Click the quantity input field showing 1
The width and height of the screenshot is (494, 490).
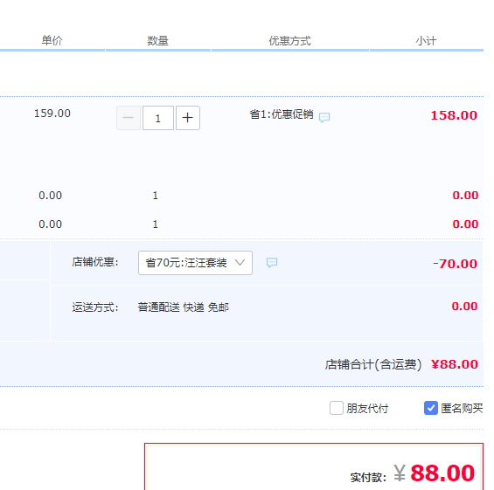158,118
